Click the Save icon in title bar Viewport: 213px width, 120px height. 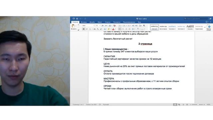pyautogui.click(x=77, y=19)
